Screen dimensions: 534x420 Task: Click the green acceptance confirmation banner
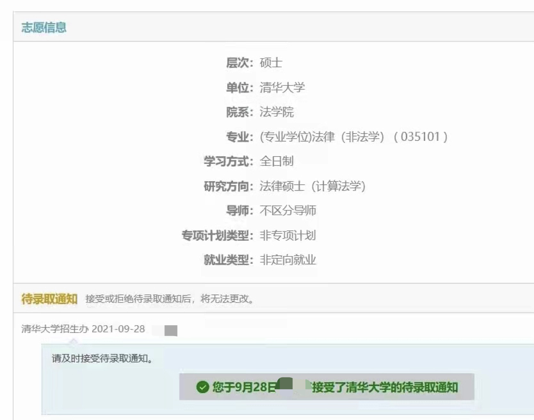(x=327, y=387)
